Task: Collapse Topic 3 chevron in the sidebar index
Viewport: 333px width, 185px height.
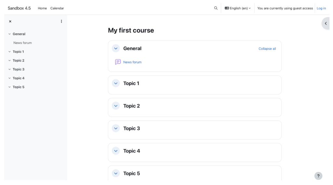Action: point(9,69)
